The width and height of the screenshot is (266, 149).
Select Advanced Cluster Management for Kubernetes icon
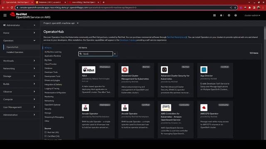click(125, 70)
